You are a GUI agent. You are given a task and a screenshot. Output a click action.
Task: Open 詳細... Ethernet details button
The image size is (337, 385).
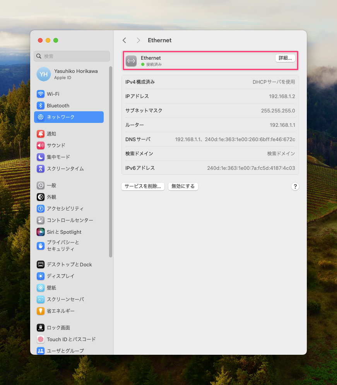[x=285, y=58]
